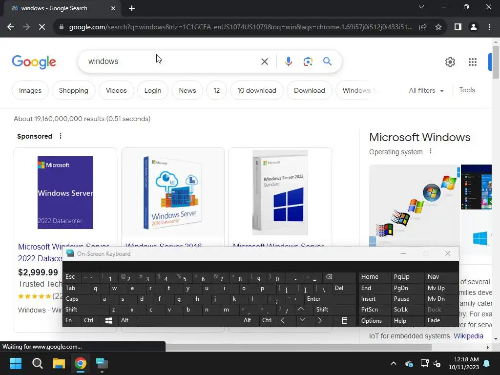Toggle Chrome side panel
This screenshot has height=375, width=500.
(x=458, y=27)
